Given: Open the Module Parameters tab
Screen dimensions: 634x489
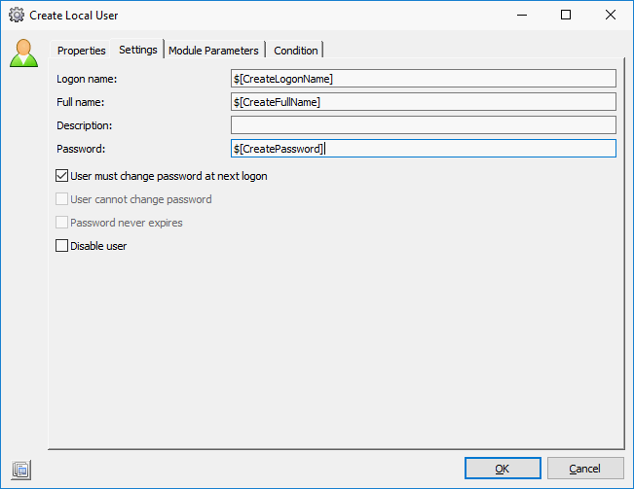Looking at the screenshot, I should 213,51.
